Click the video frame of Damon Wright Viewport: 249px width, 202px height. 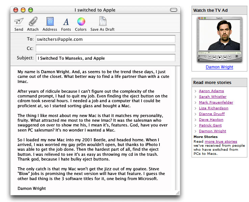220,35
